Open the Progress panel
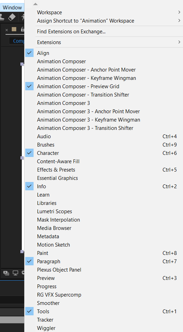Viewport: 183px width, 332px height. pos(103,287)
